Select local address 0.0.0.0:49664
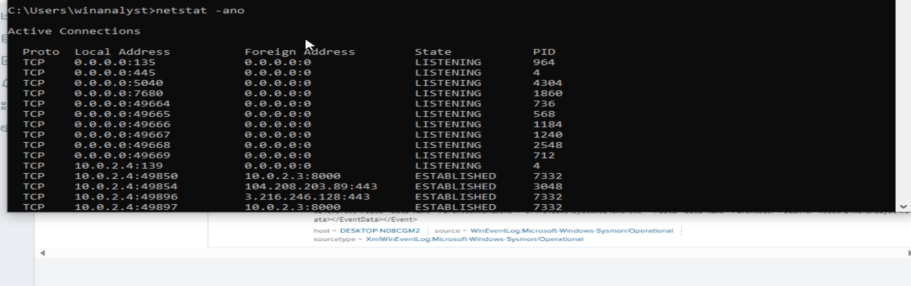 (x=122, y=103)
